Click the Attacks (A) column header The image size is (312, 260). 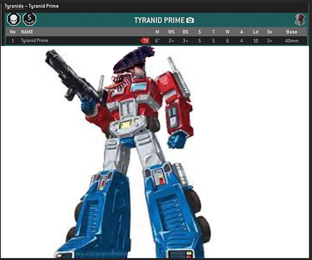click(241, 32)
